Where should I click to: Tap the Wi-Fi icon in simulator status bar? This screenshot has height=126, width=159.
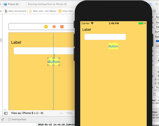point(92,23)
